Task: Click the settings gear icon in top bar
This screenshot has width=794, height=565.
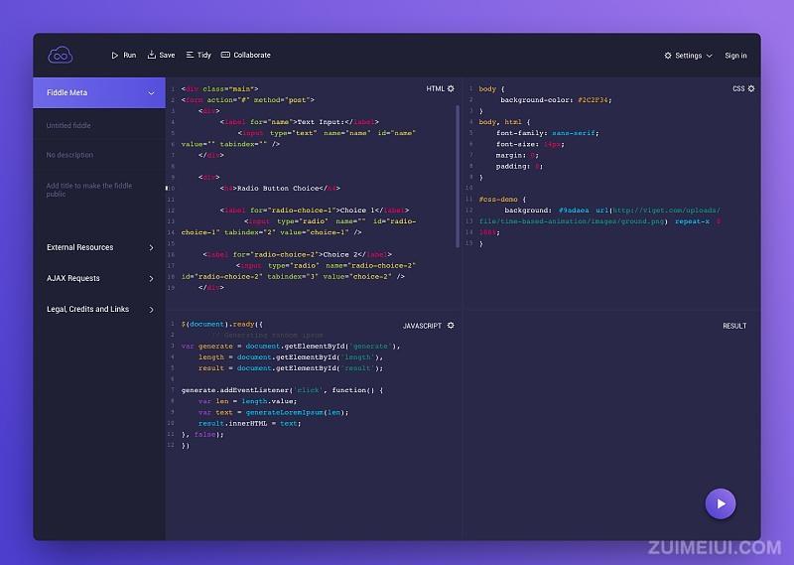Action: pyautogui.click(x=668, y=56)
